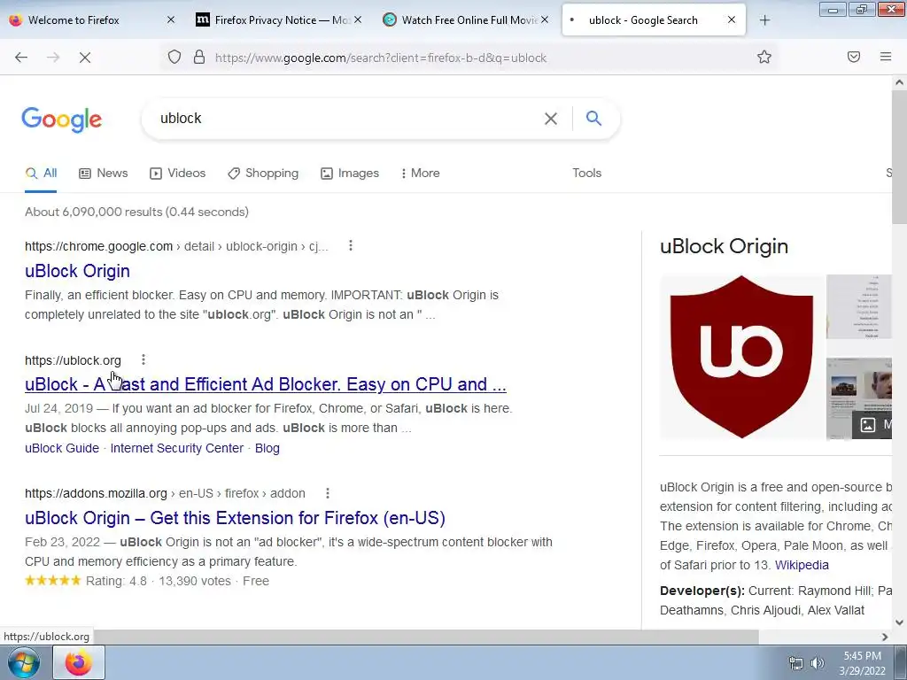Click the horizontal scrollbar right arrow
This screenshot has width=907, height=680.
tap(885, 637)
